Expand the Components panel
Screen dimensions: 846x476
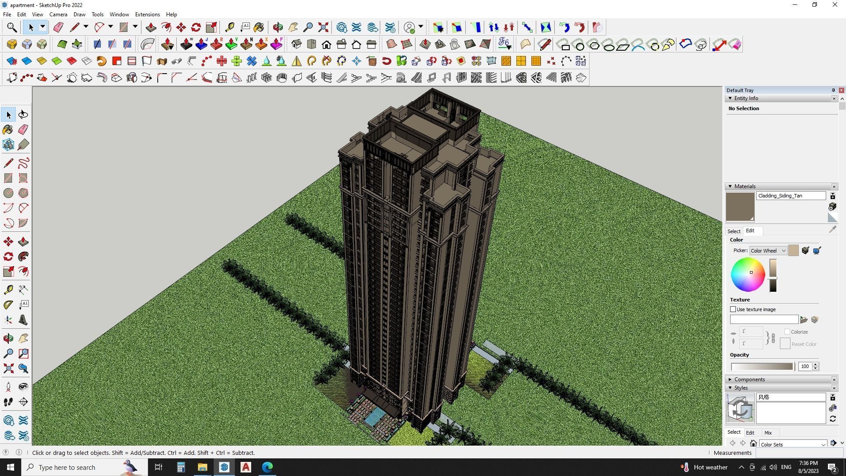pyautogui.click(x=730, y=379)
